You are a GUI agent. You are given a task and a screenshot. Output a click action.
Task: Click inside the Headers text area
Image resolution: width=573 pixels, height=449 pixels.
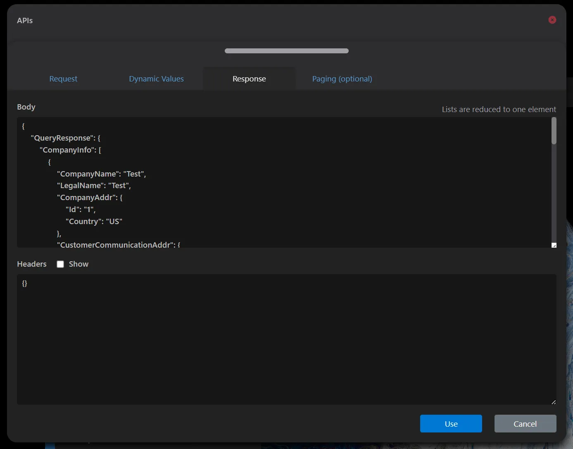pos(287,339)
